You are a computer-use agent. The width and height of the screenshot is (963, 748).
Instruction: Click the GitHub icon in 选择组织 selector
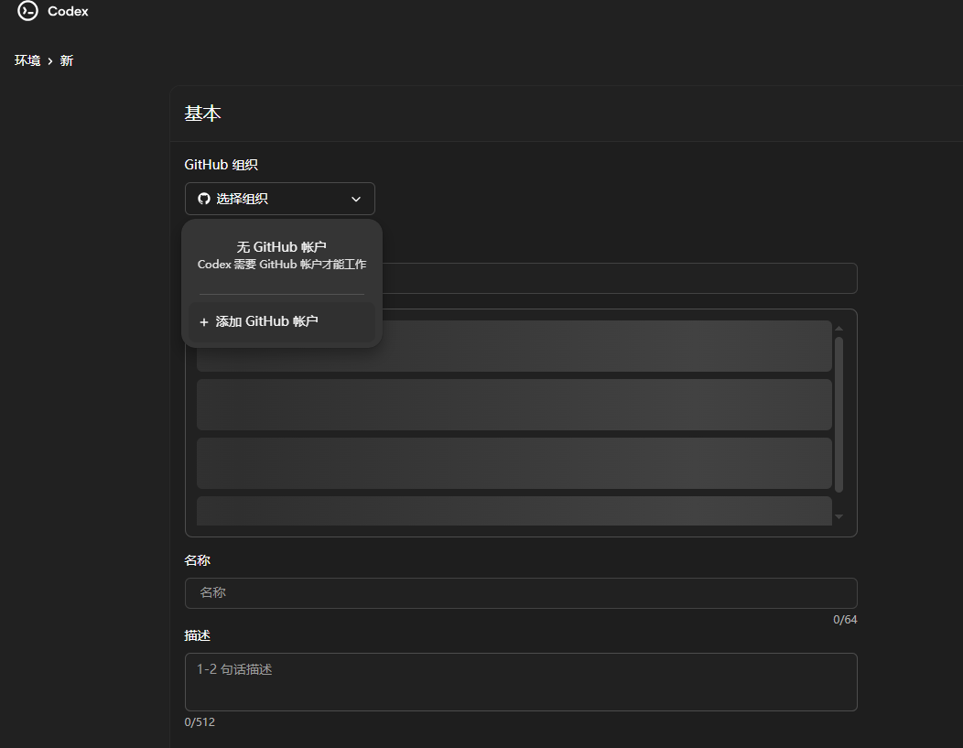204,199
